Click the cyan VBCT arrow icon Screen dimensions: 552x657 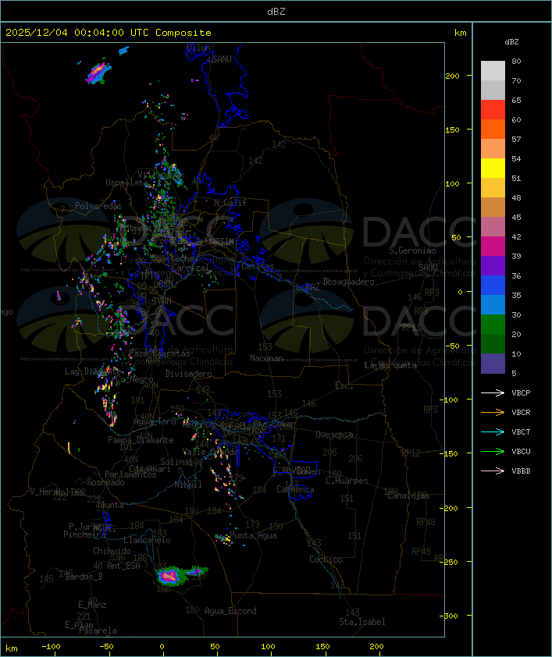[493, 431]
